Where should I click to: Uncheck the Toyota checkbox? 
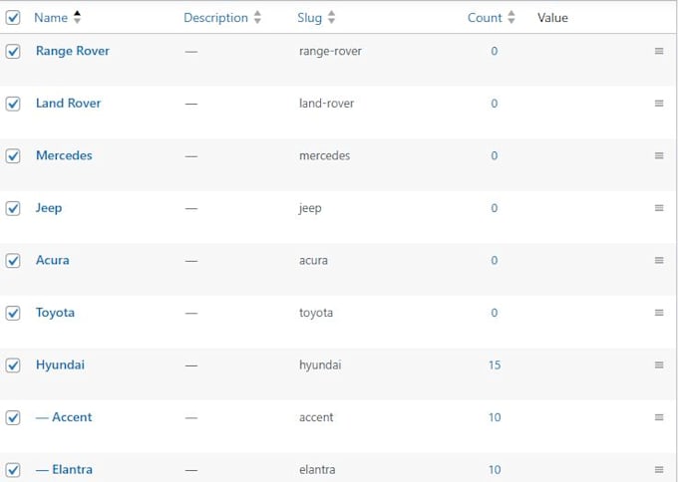pos(13,313)
